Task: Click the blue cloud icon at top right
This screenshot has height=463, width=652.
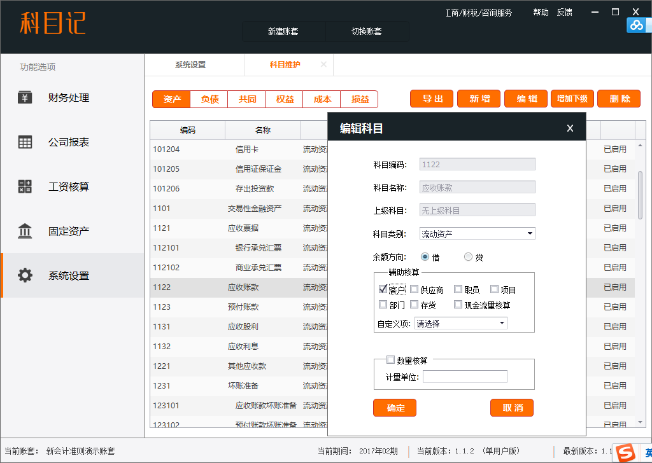Action: click(x=637, y=25)
